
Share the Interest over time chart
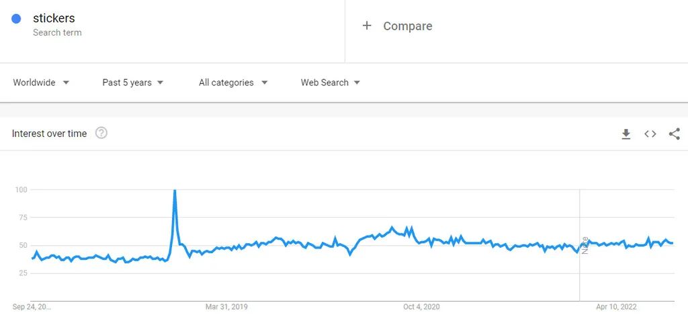(x=675, y=134)
